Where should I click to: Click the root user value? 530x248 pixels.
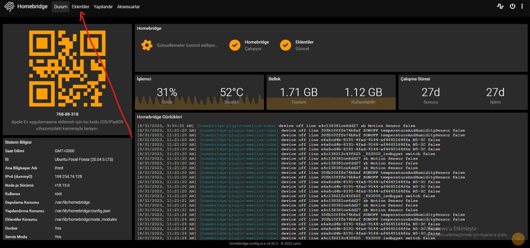(58, 194)
